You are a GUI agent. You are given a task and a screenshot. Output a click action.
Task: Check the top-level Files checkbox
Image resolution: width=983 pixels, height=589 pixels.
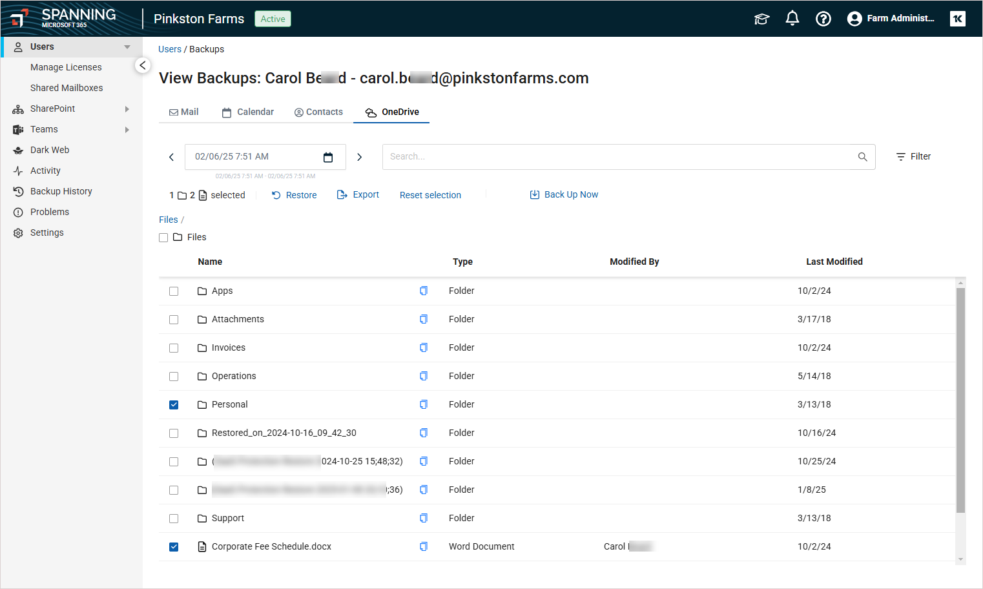coord(163,238)
